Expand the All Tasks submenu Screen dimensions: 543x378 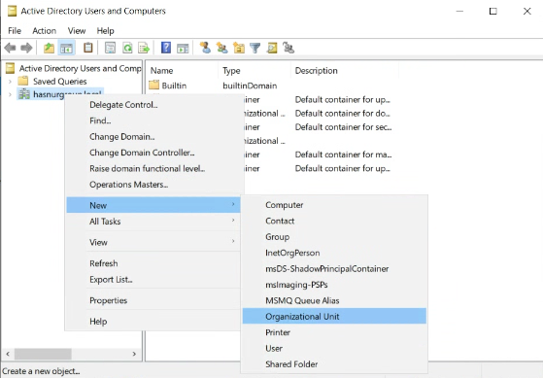click(153, 221)
